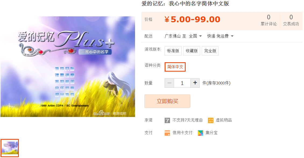Toggle the 简体中文 language option
Screen dimensions: 304x158
175,67
